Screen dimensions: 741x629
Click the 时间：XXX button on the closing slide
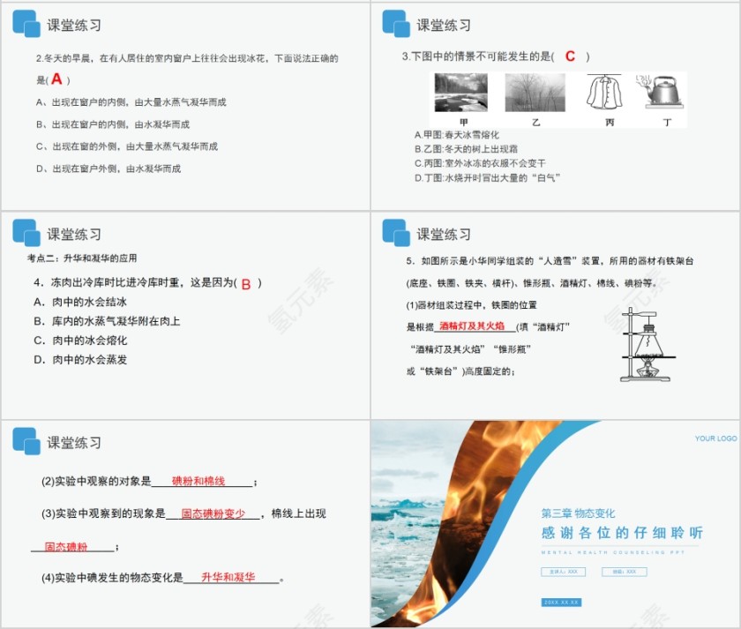pyautogui.click(x=624, y=572)
